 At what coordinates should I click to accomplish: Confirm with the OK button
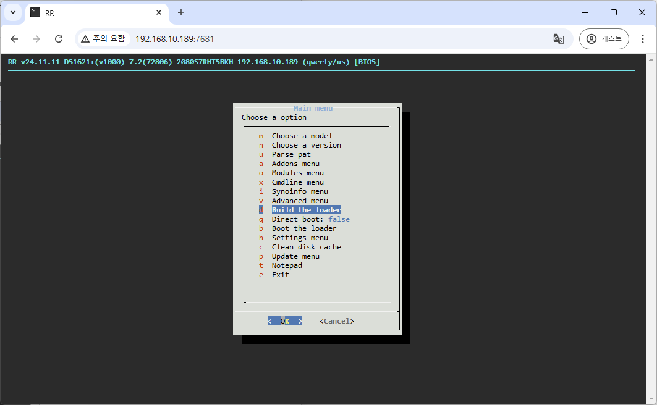(285, 321)
